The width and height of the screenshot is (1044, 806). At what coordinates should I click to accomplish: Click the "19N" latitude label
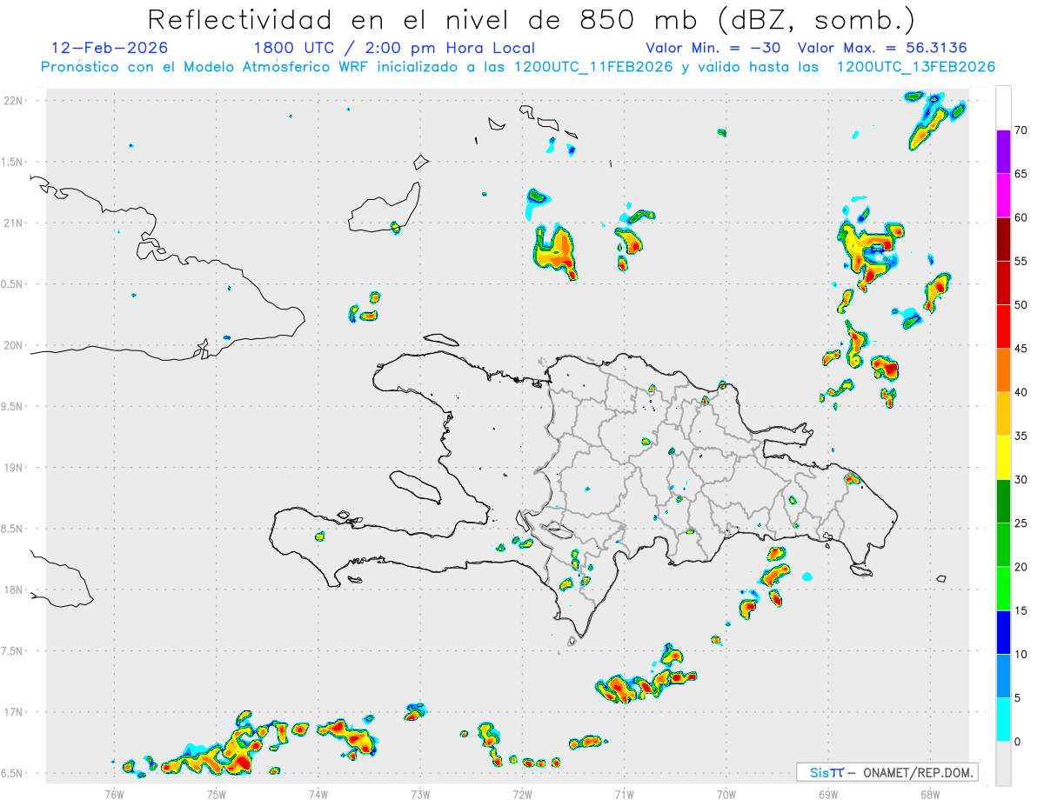coord(14,468)
